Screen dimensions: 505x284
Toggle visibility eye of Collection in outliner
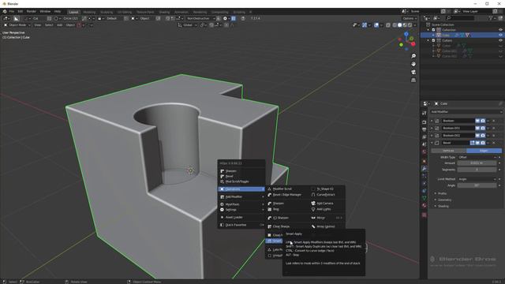click(500, 30)
